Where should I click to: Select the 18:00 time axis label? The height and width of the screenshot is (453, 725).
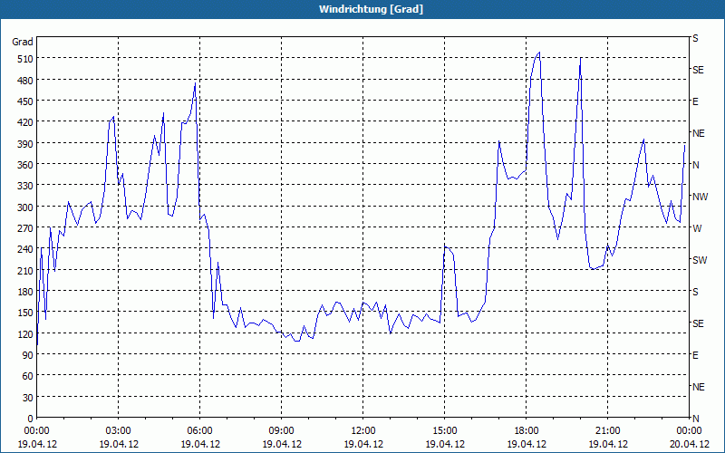527,431
